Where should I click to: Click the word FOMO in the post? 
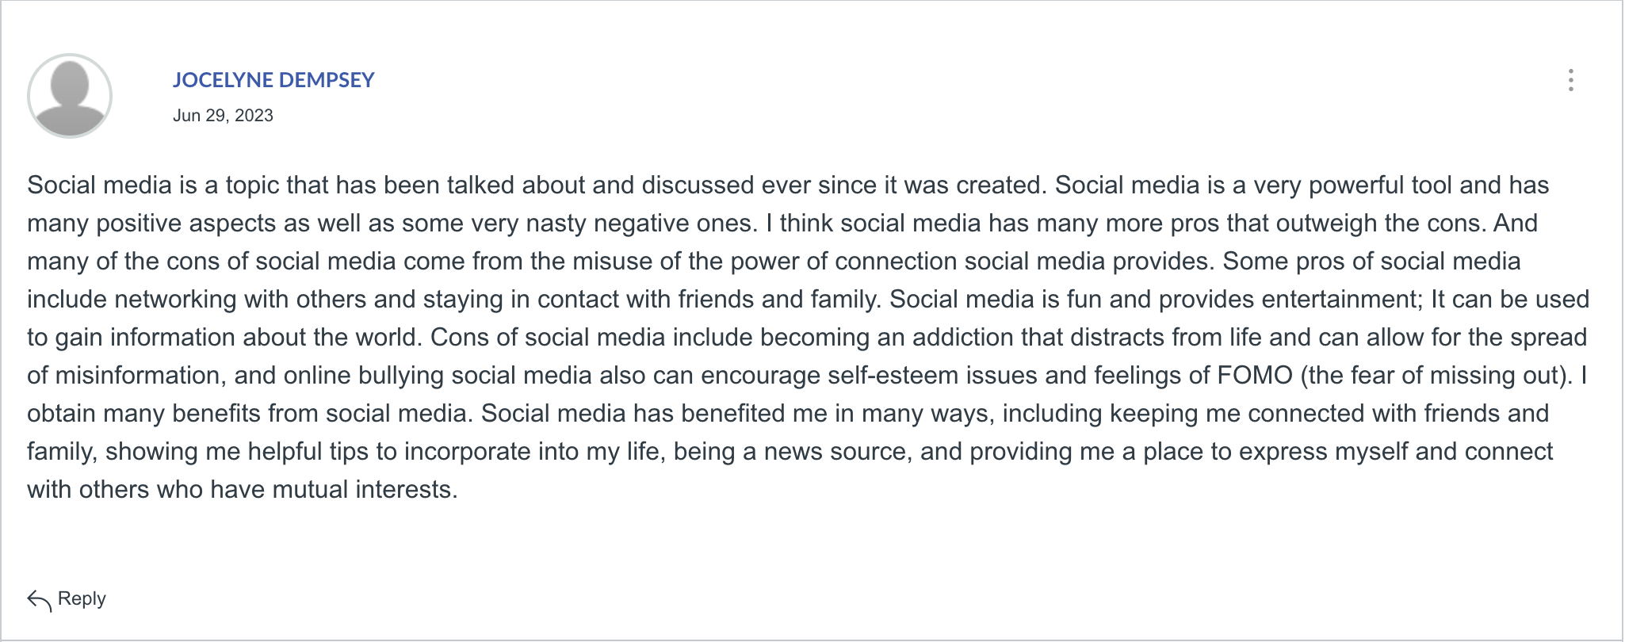[1255, 375]
